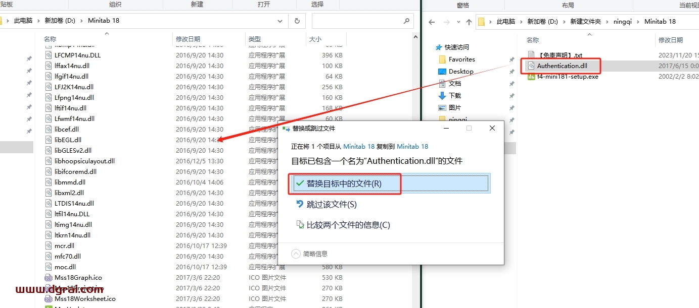The width and height of the screenshot is (699, 308).
Task: Click the 图片 pictures icon in the sidebar
Action: 442,107
